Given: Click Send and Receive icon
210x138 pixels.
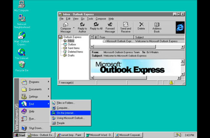Looking at the screenshot, I should pos(125,28).
